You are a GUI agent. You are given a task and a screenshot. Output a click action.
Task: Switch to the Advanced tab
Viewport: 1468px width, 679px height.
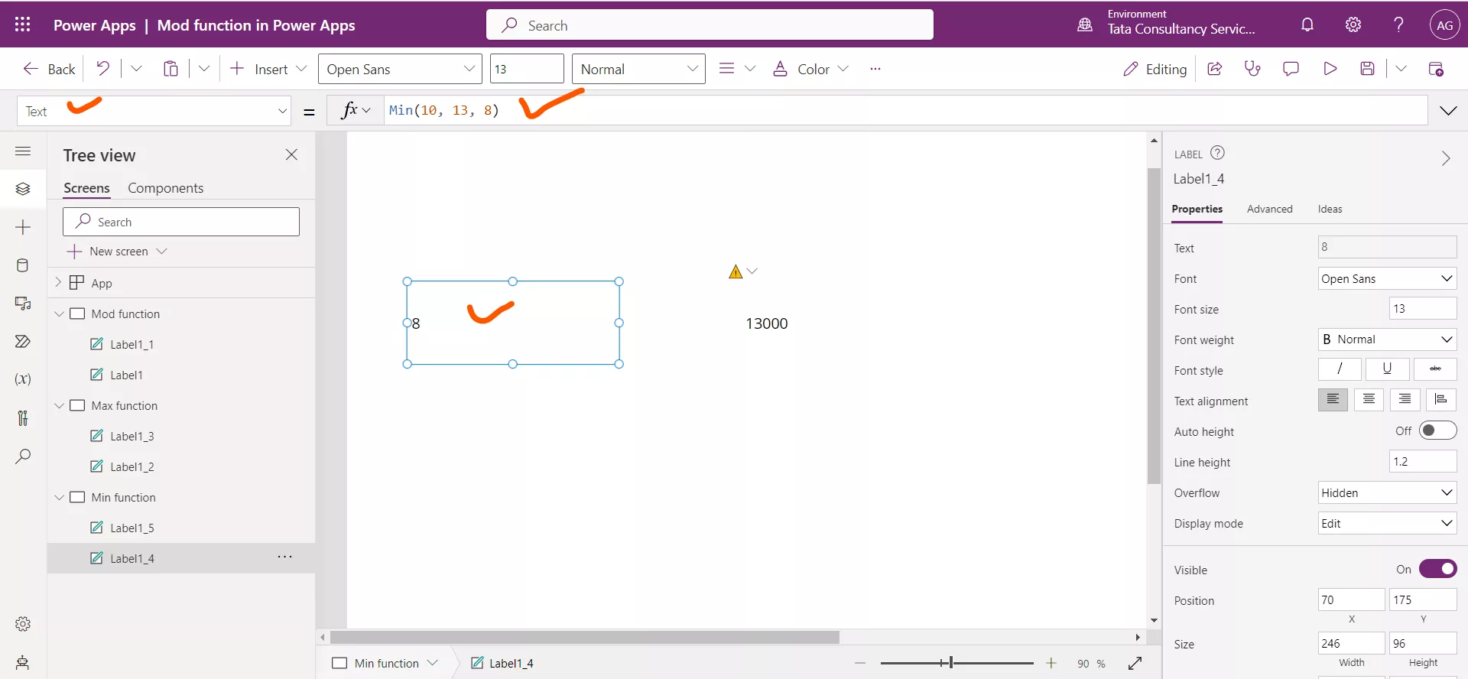(1269, 209)
